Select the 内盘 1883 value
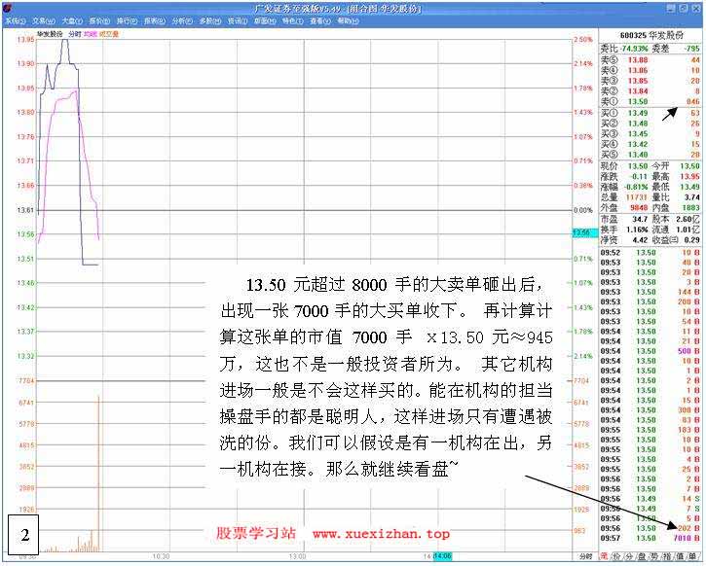Viewport: 706px width, 566px height. (691, 207)
